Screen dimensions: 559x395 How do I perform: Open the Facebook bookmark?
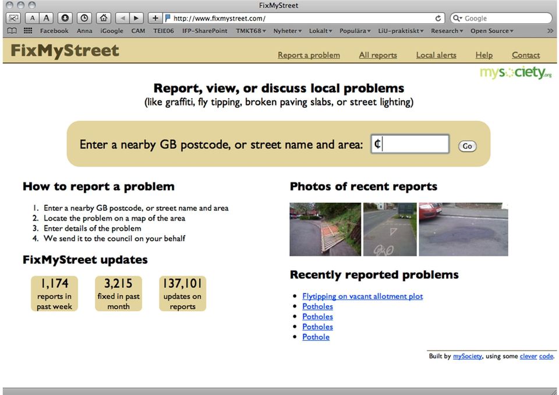coord(54,31)
